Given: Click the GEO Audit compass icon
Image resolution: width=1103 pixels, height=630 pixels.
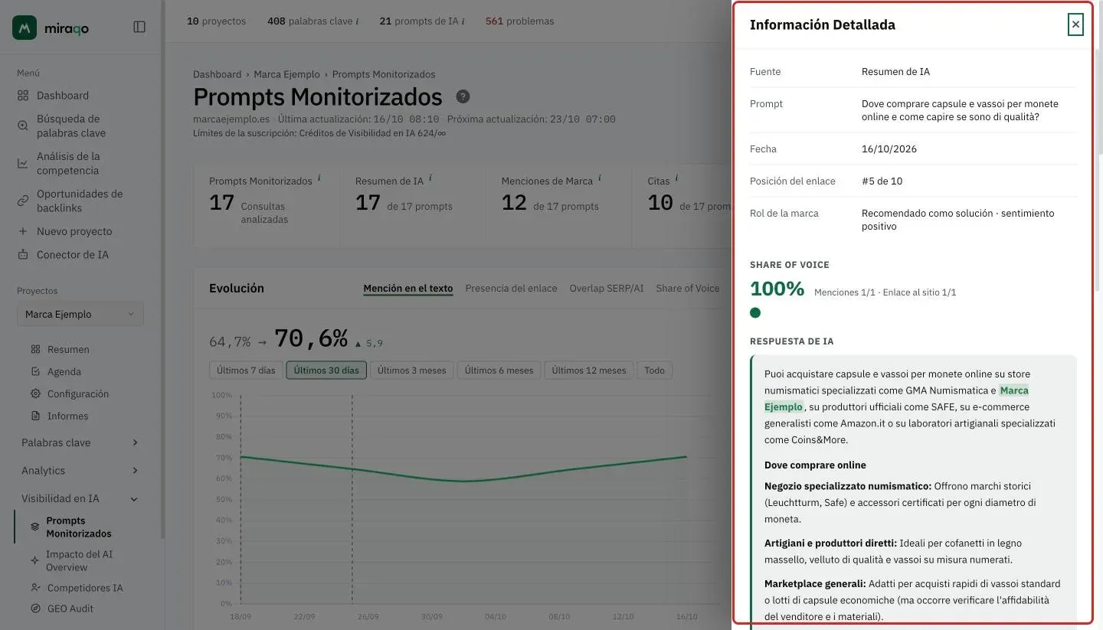Looking at the screenshot, I should pyautogui.click(x=35, y=609).
